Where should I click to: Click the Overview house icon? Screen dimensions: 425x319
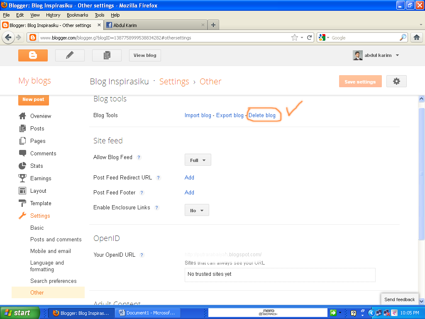click(22, 116)
